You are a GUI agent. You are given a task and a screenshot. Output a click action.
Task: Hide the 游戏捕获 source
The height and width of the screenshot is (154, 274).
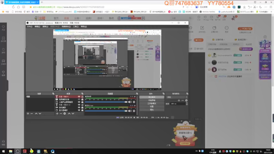pos(79,107)
